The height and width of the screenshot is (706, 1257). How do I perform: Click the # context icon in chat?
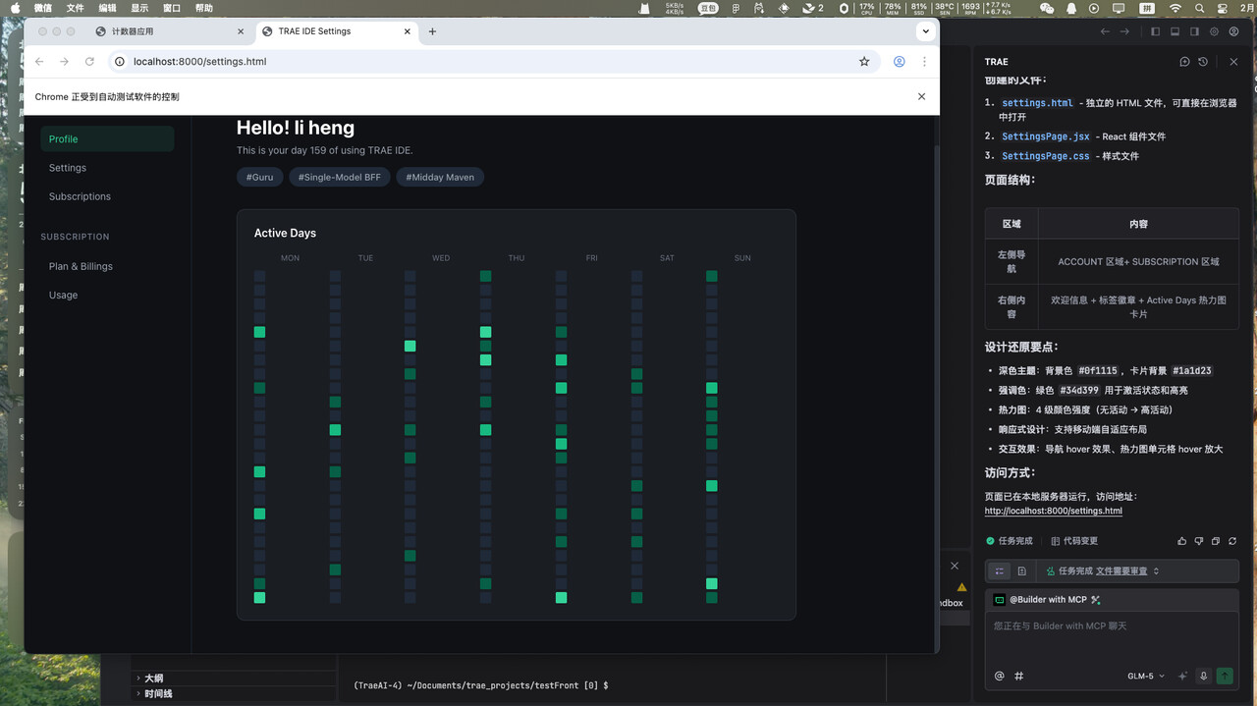1019,676
